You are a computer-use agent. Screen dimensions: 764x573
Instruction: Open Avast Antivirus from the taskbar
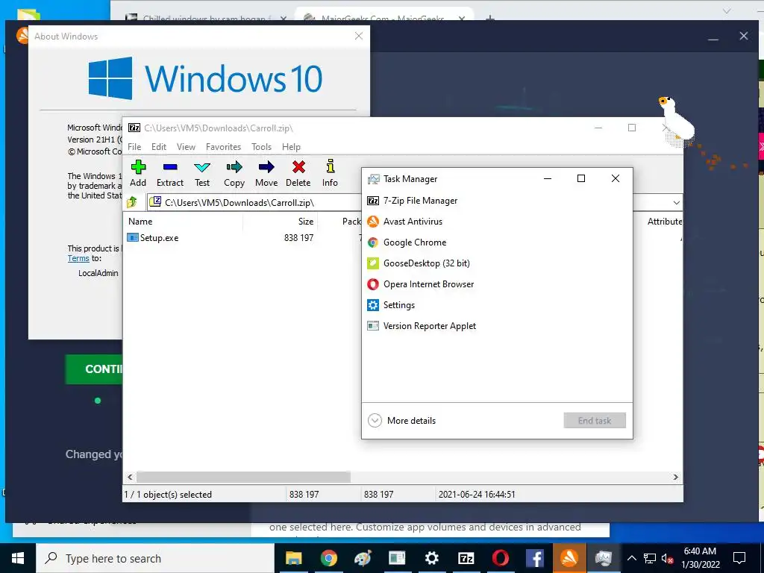pyautogui.click(x=569, y=558)
